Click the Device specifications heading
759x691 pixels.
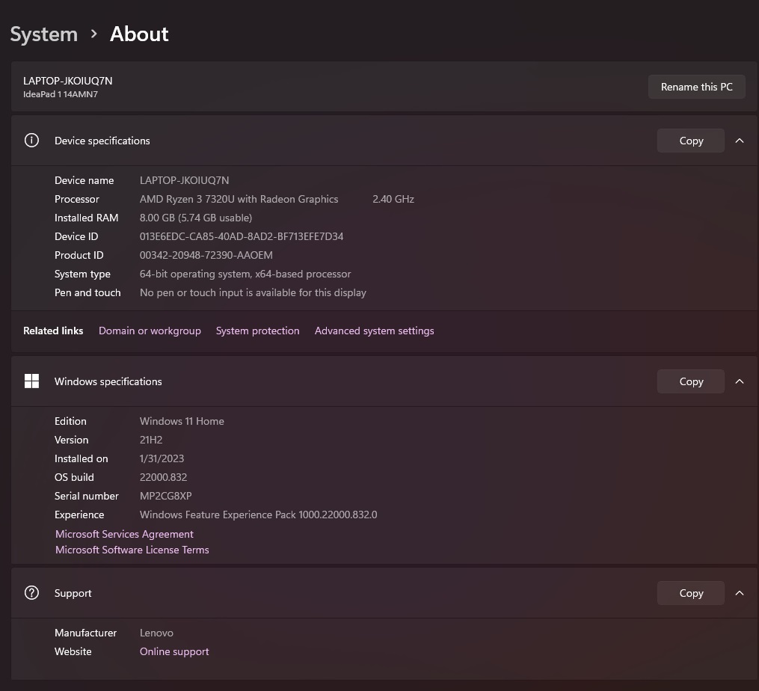pyautogui.click(x=102, y=141)
